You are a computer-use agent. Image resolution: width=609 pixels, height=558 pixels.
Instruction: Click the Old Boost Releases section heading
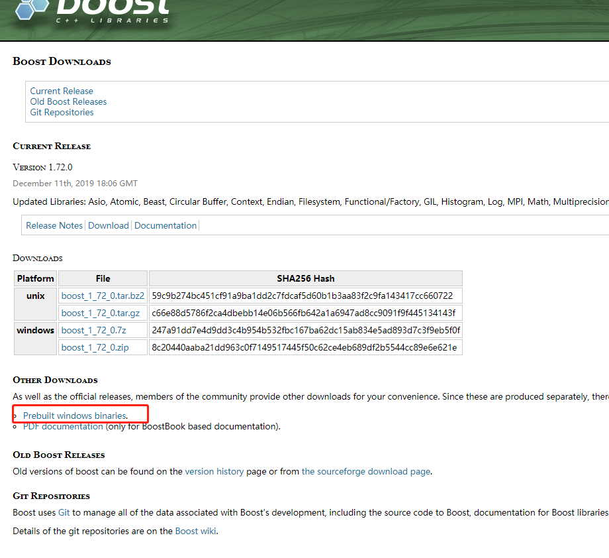pyautogui.click(x=59, y=455)
